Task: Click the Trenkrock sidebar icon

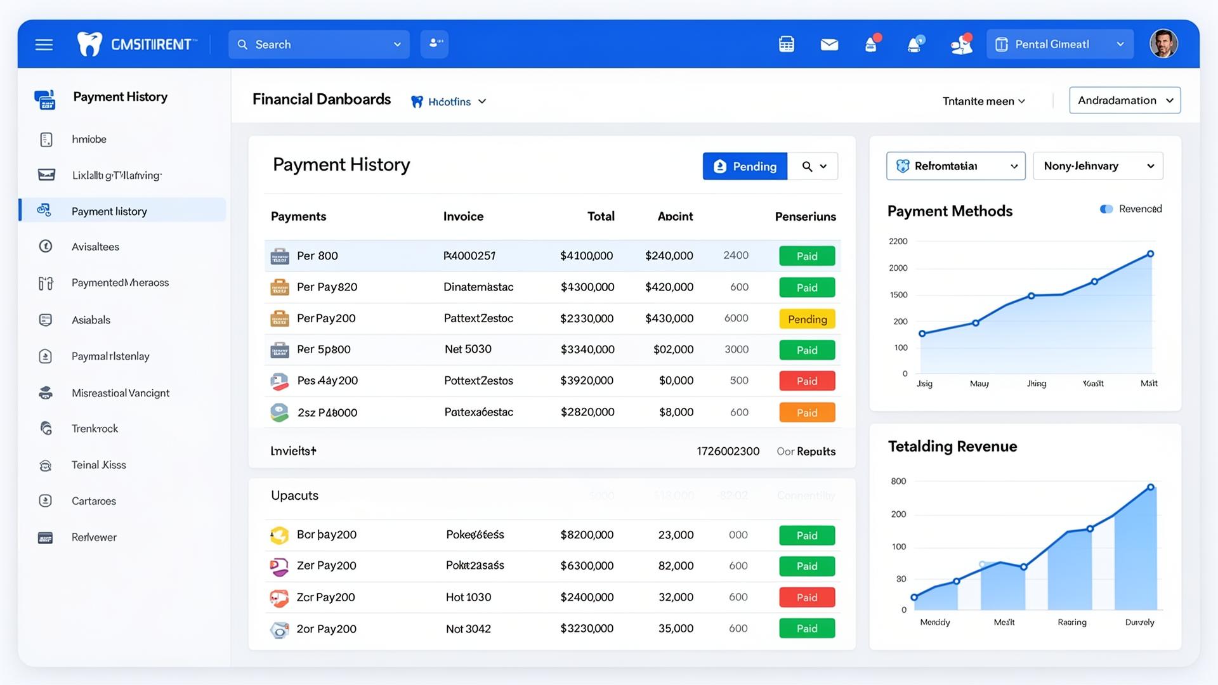Action: [46, 428]
